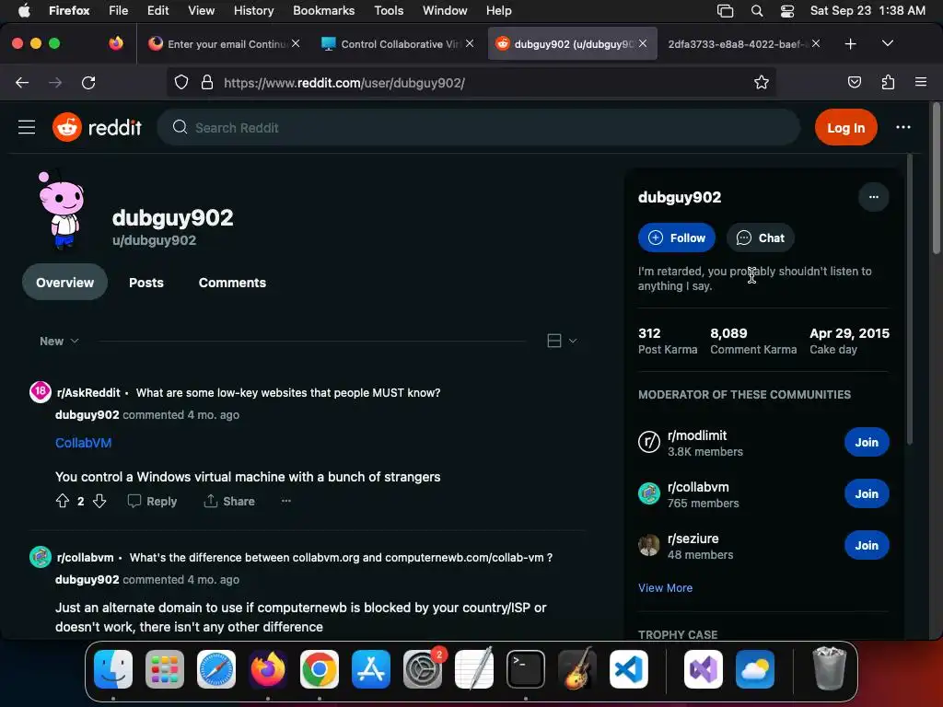Open the Tools menu in the menu bar

click(x=389, y=10)
